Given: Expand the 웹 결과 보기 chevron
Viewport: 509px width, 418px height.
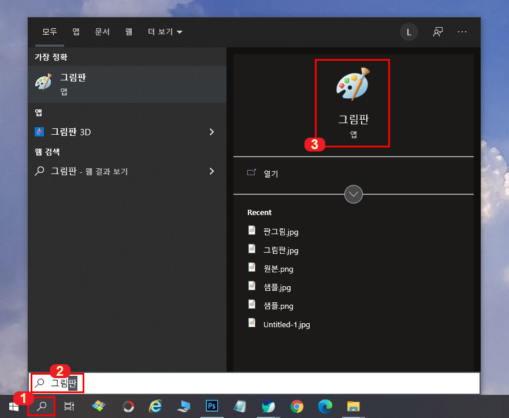Looking at the screenshot, I should (x=211, y=171).
